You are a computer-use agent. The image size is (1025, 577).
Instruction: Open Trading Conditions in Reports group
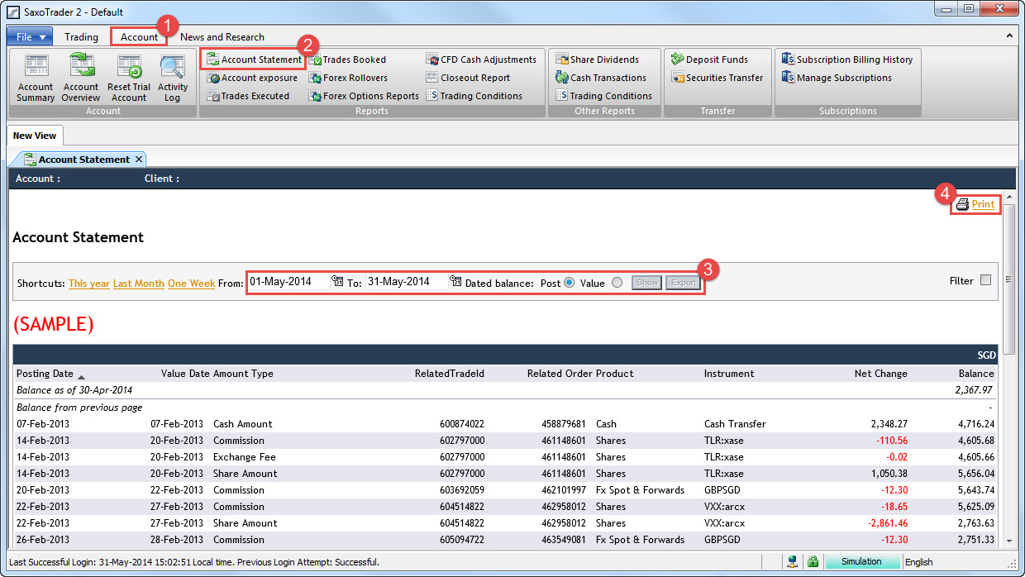(x=474, y=96)
